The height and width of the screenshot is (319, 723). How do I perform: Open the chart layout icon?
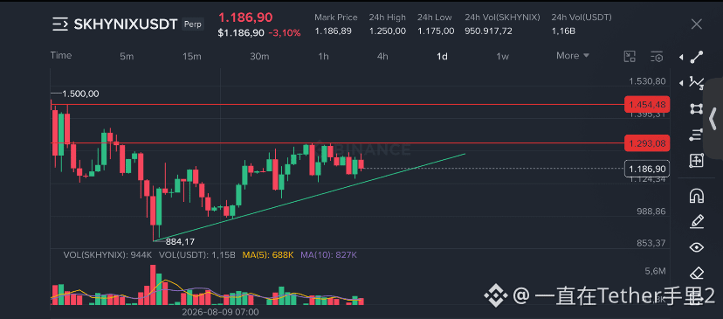[630, 56]
